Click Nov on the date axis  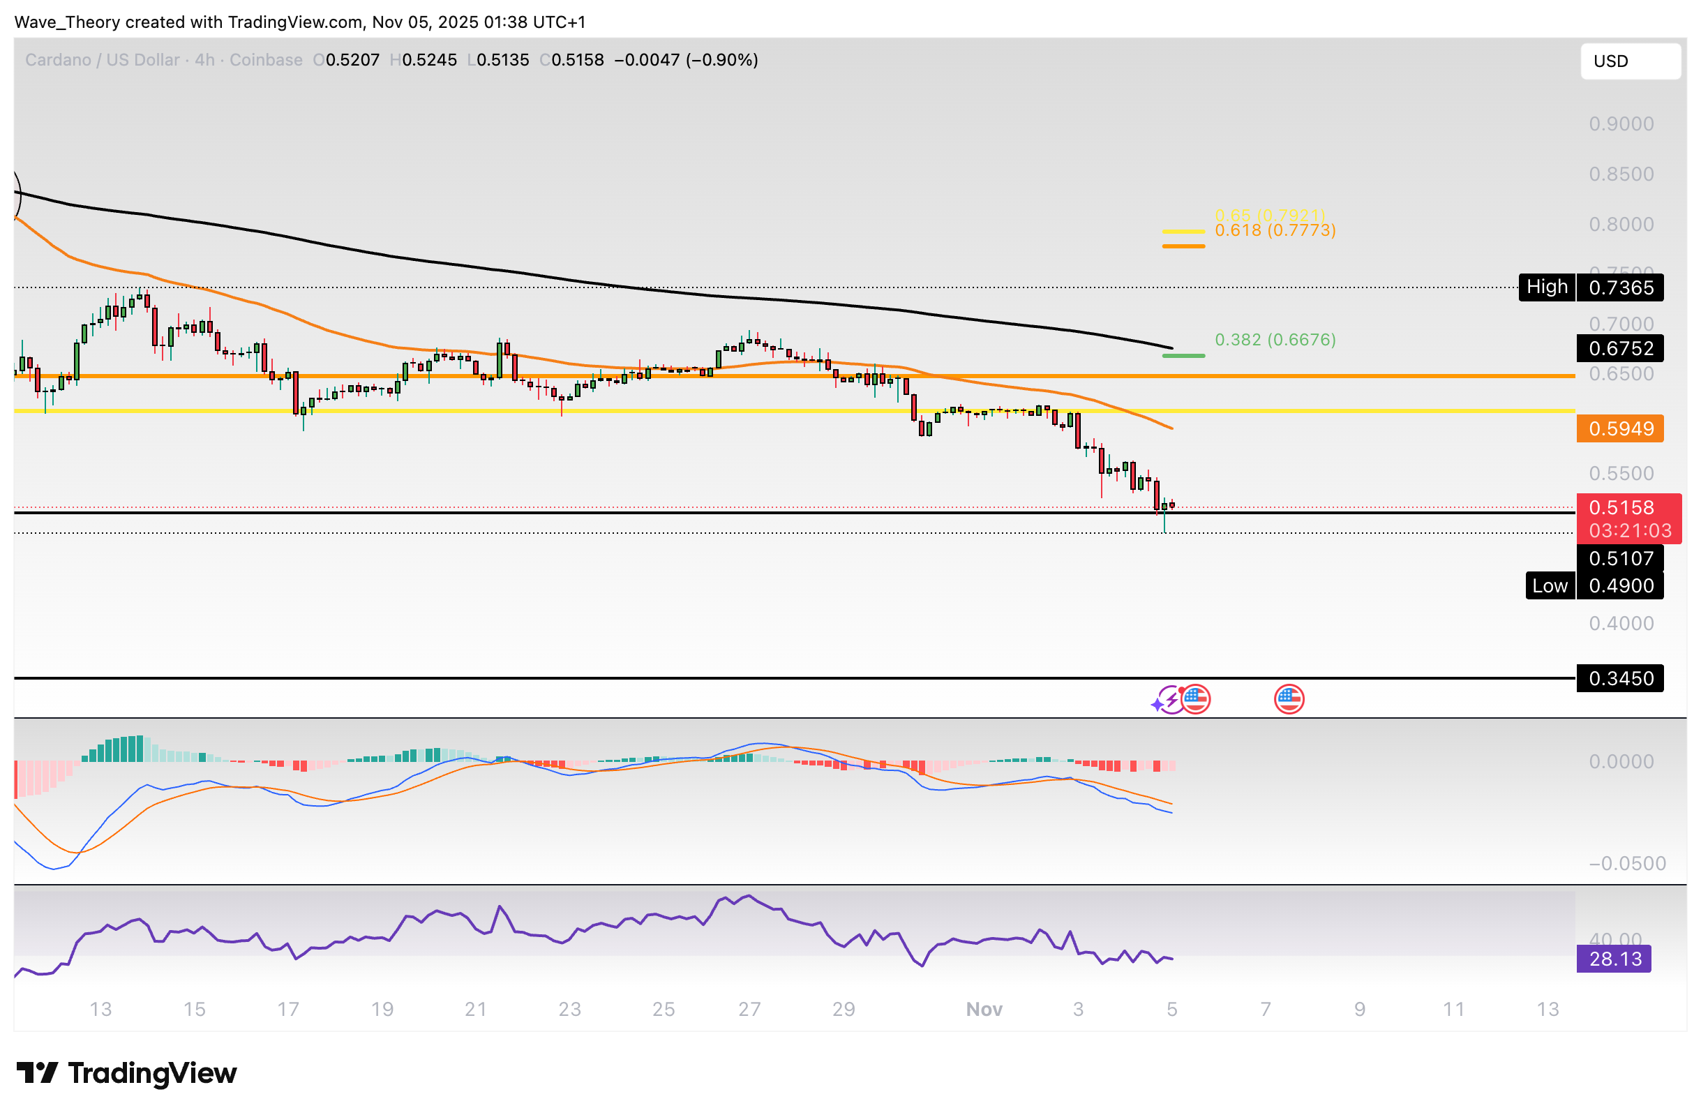point(985,1010)
